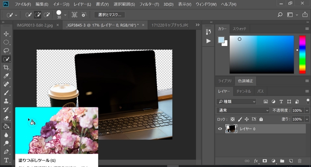311x167 pixels.
Task: Open the 種類 layer filter dropdown
Action: pos(236,101)
